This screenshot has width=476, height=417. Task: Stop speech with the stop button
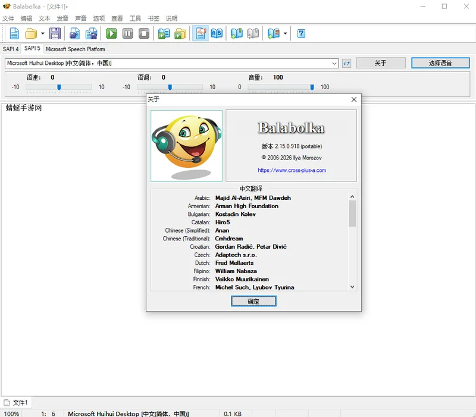point(144,33)
